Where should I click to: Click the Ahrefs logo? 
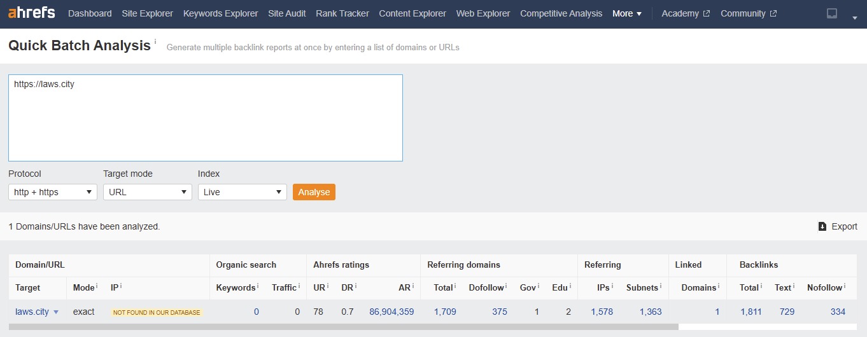tap(32, 13)
